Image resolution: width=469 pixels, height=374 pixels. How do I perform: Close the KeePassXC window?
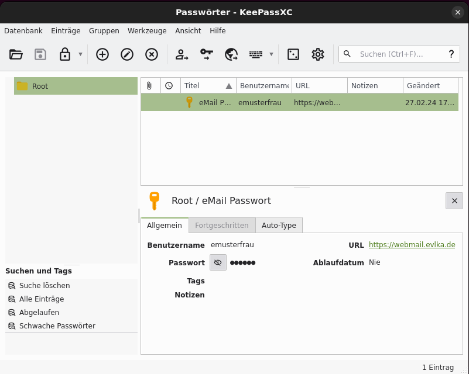[x=458, y=12]
